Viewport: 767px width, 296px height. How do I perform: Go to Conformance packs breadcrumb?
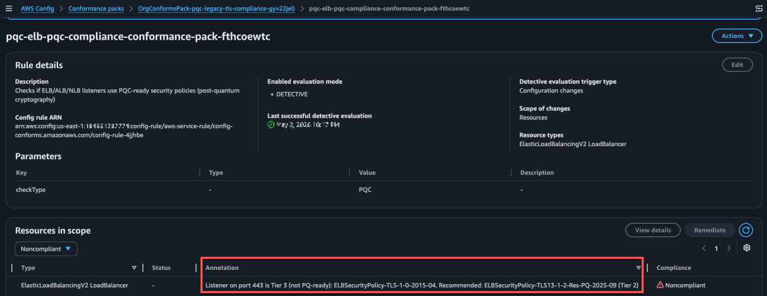[96, 9]
